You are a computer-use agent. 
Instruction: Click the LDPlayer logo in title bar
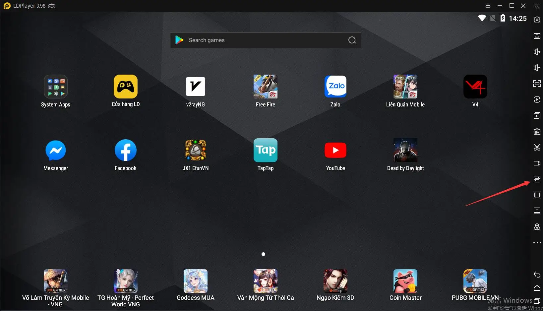pos(7,6)
